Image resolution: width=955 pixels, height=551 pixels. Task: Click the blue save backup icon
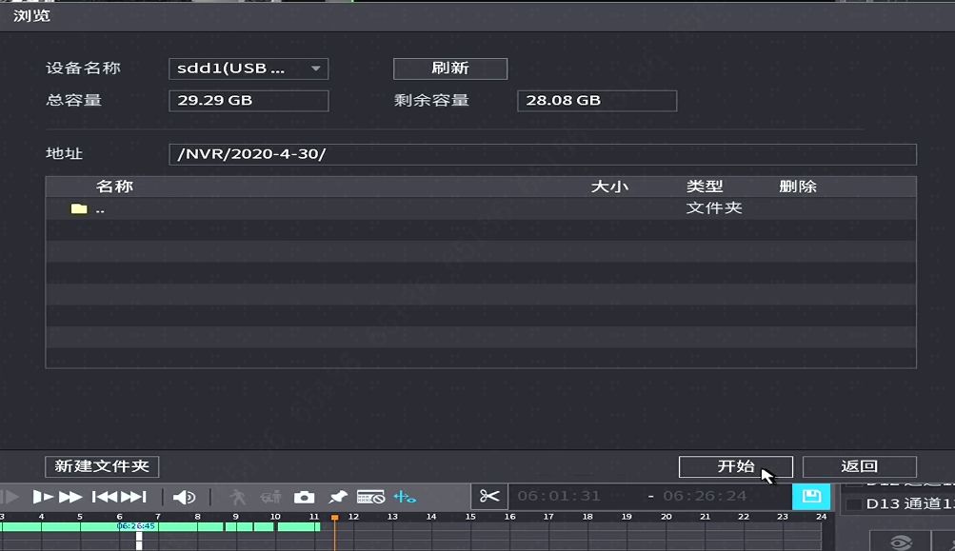[x=810, y=497]
